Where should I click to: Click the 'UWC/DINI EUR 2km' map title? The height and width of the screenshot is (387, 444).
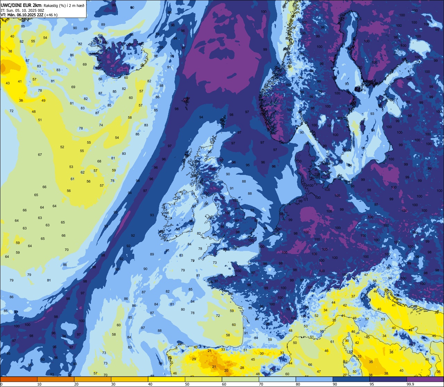(x=21, y=5)
